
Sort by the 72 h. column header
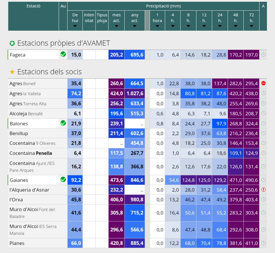pos(251,21)
